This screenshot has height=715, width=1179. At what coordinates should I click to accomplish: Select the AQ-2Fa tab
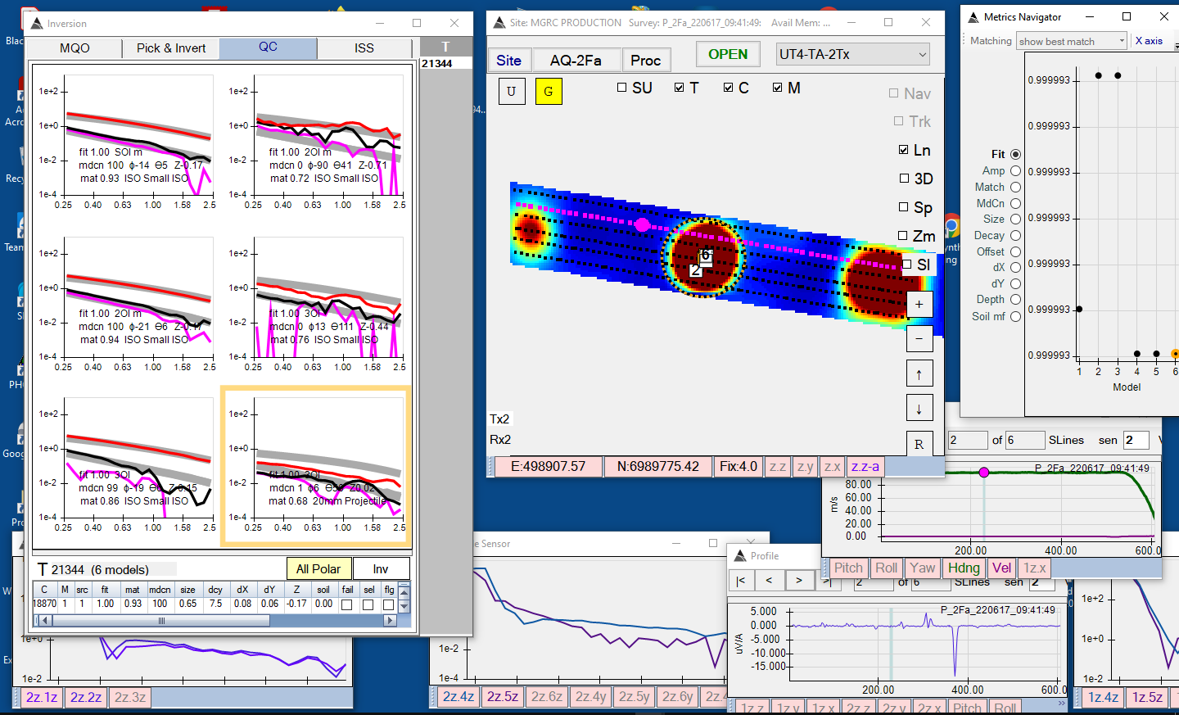[576, 60]
